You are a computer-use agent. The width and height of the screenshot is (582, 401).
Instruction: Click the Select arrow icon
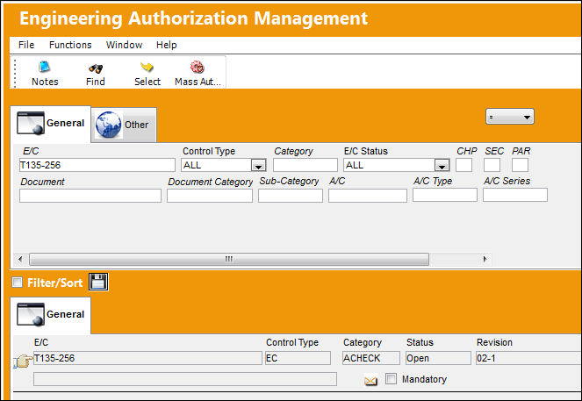tap(147, 68)
